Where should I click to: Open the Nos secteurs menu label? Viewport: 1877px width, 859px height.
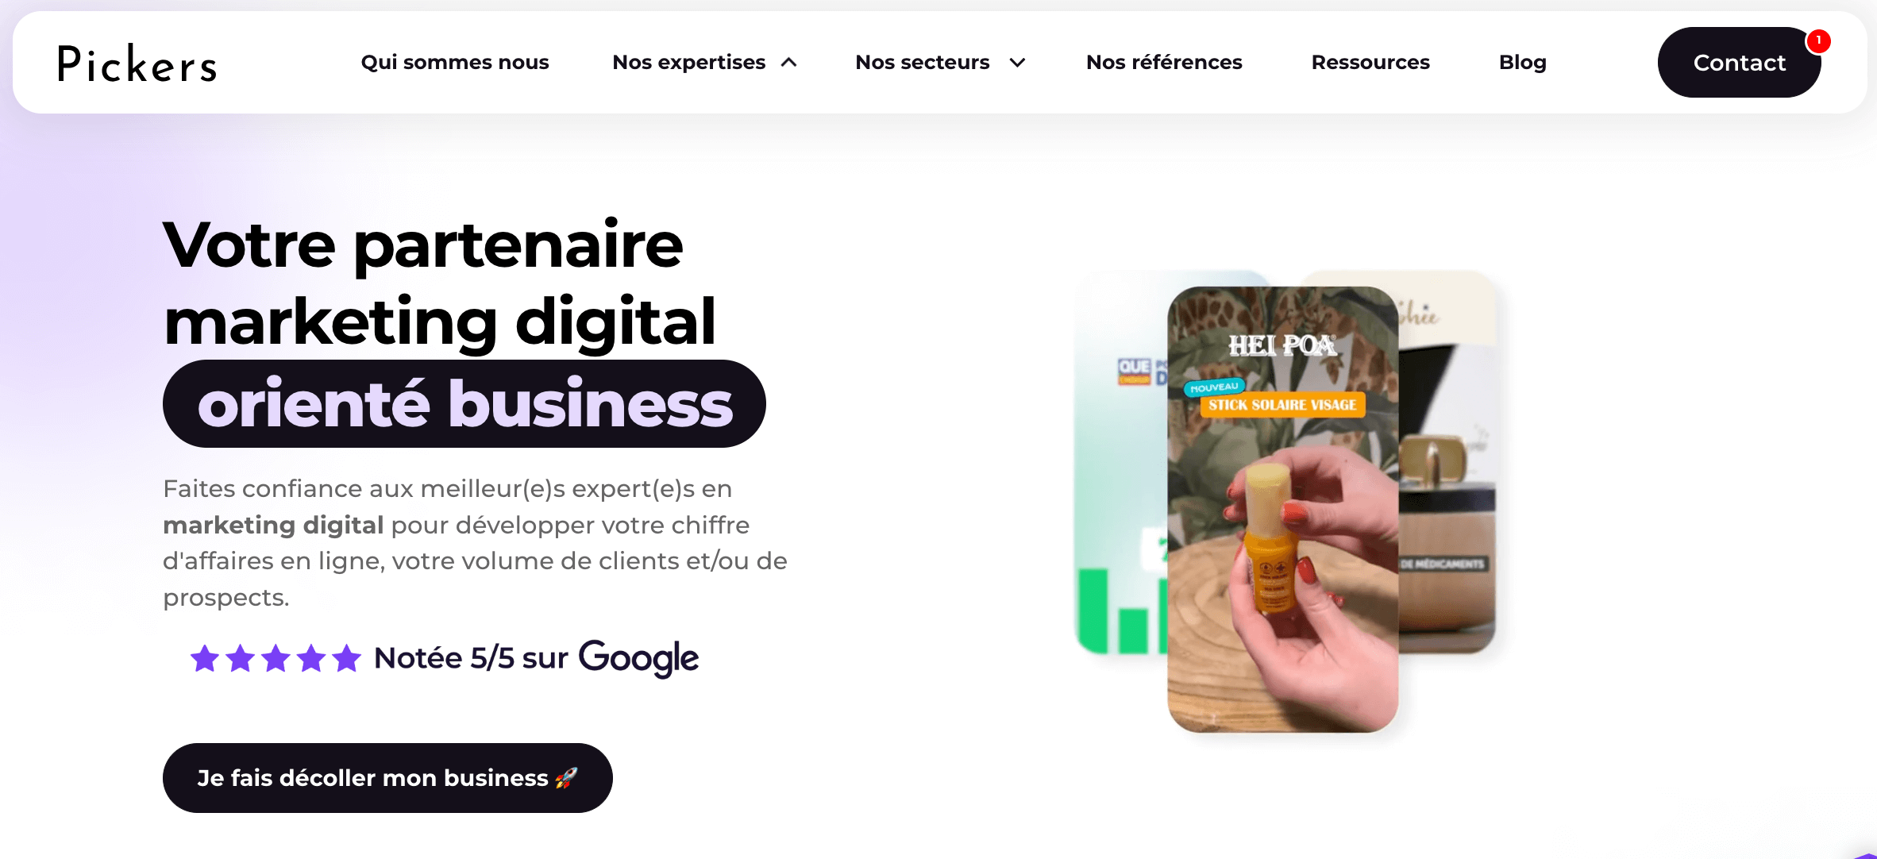tap(922, 62)
